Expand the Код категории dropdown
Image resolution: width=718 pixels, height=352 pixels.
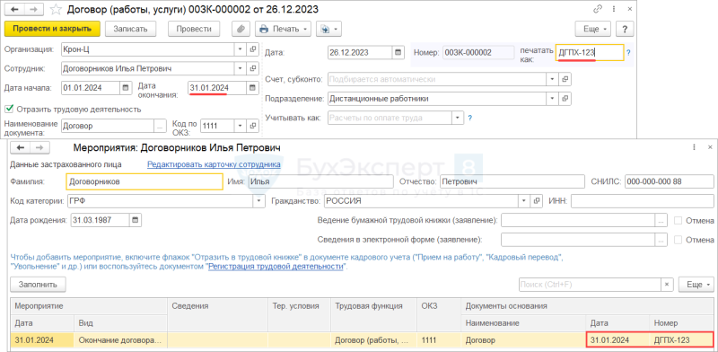[259, 201]
